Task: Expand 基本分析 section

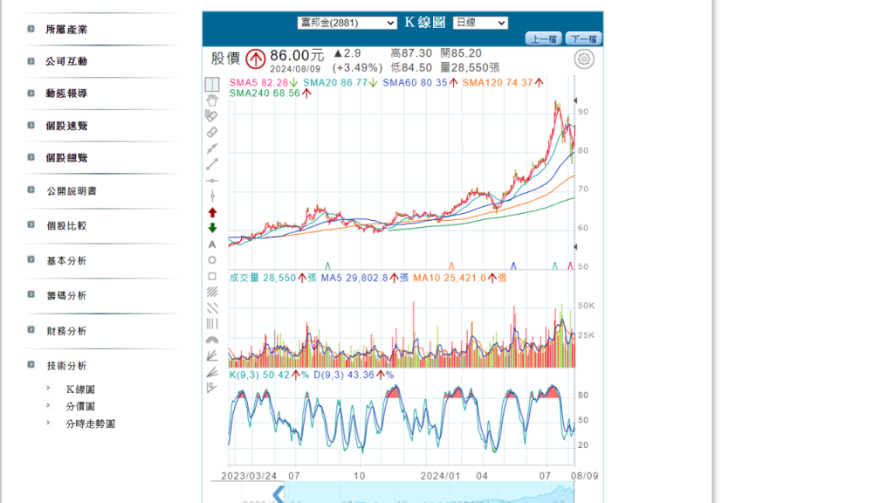Action: tap(66, 260)
